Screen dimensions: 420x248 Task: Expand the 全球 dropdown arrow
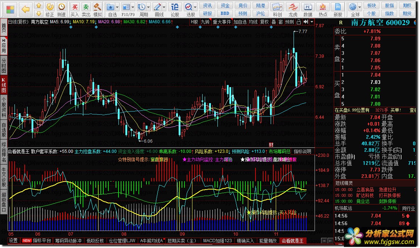tap(359, 7)
